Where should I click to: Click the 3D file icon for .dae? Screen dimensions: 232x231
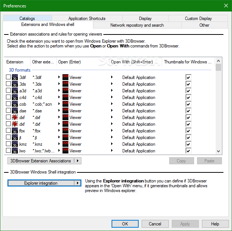tap(15, 110)
